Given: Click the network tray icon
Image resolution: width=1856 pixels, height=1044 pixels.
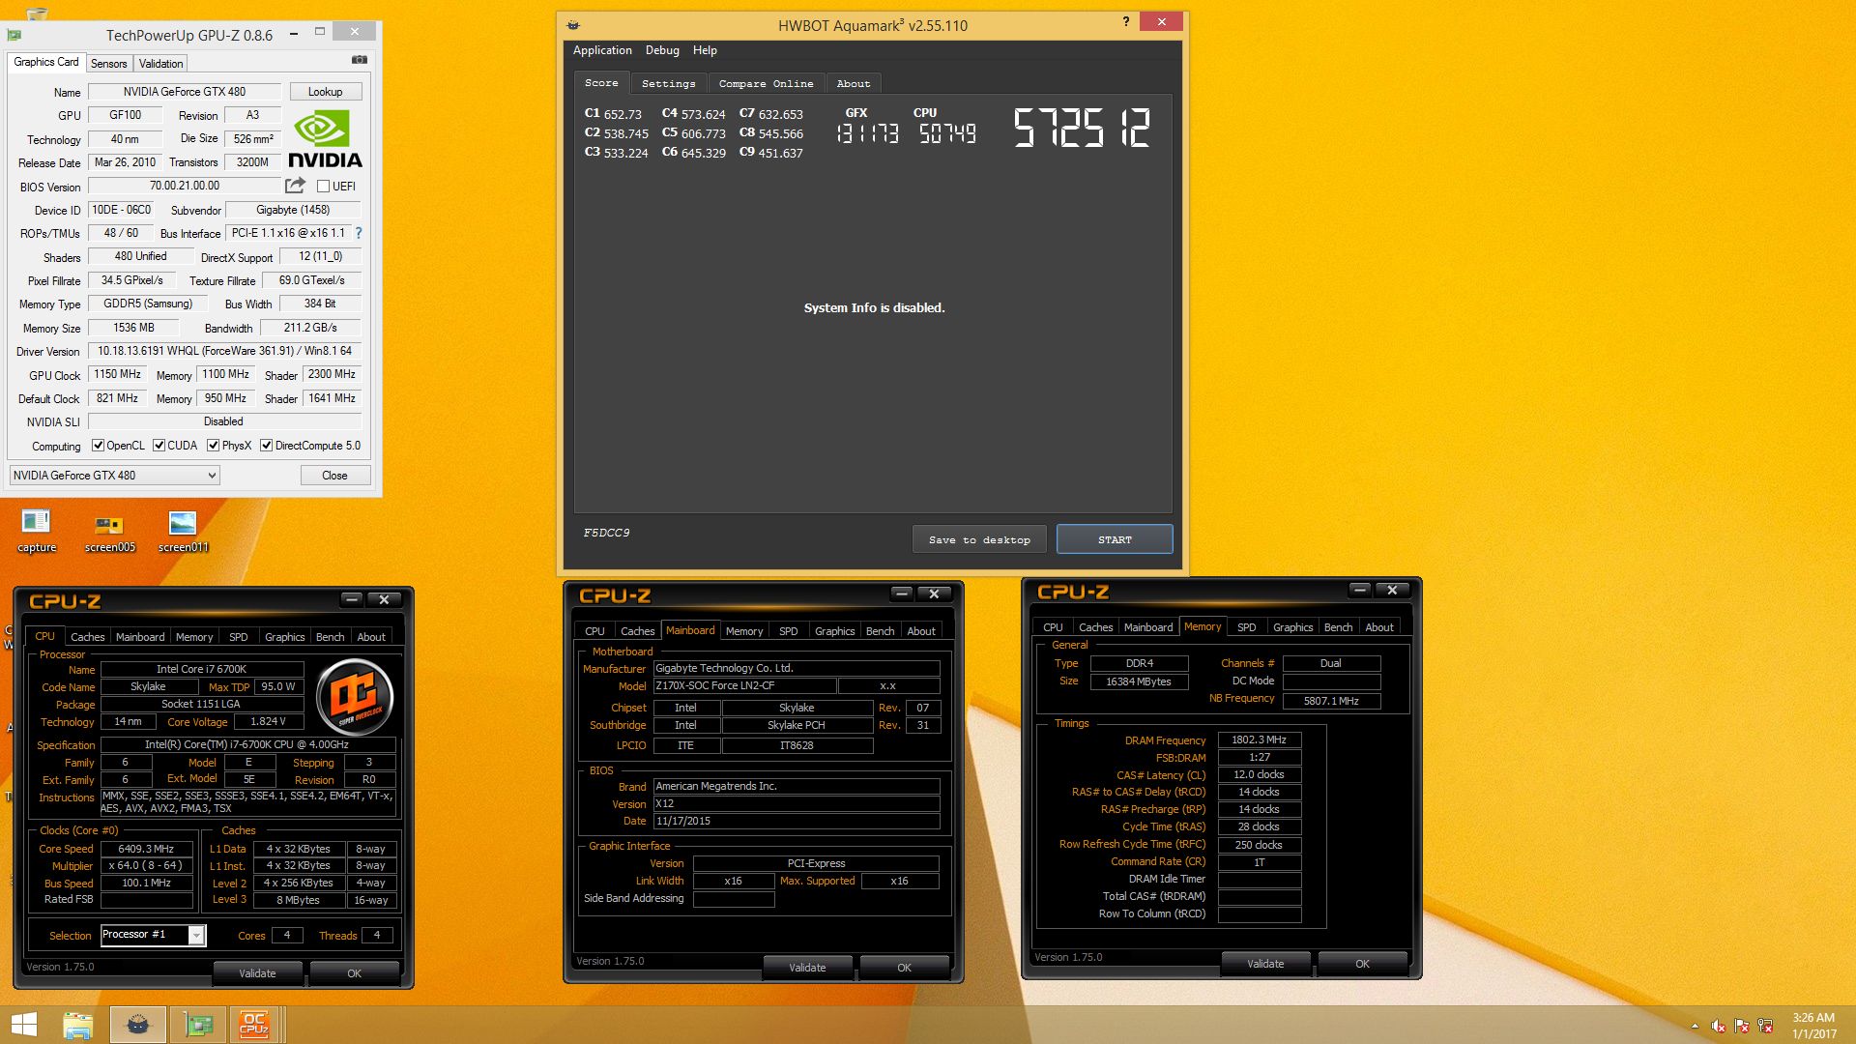Looking at the screenshot, I should point(1765,1026).
